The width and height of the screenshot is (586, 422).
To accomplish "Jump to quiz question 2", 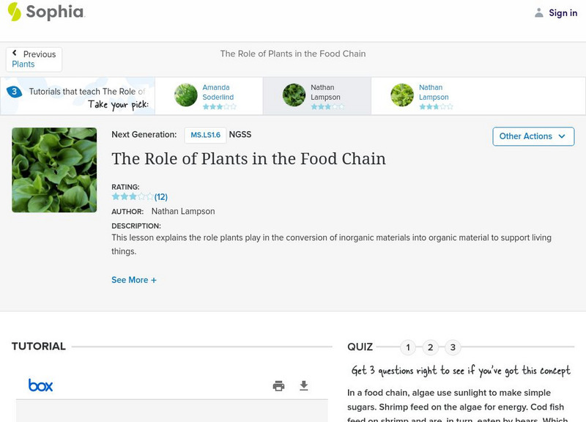I will pyautogui.click(x=431, y=347).
